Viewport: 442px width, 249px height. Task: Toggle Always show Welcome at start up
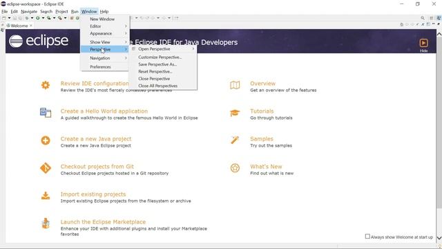tap(367, 237)
